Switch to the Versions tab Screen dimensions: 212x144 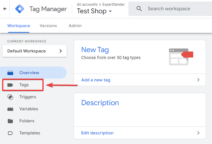(48, 26)
